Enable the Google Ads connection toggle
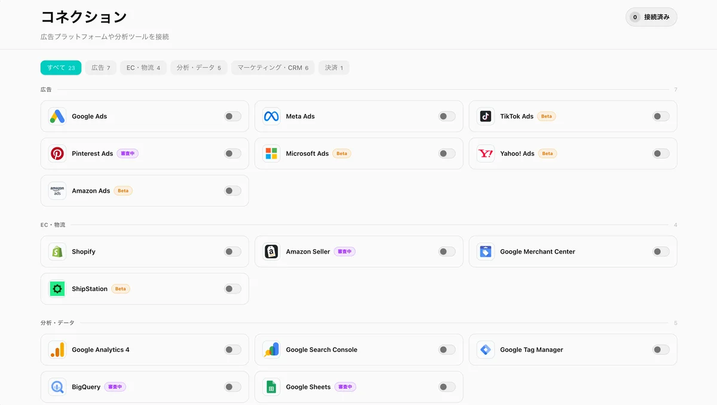This screenshot has width=717, height=405. (232, 116)
